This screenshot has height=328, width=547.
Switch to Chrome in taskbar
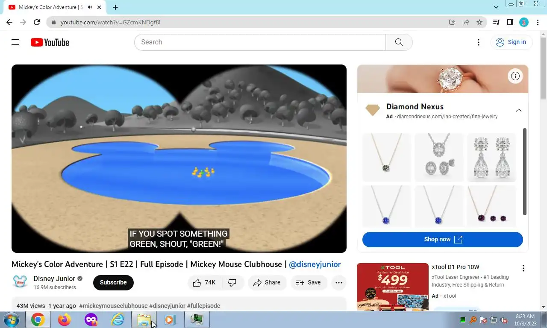[x=38, y=319]
